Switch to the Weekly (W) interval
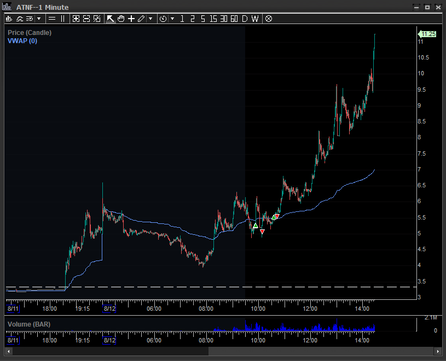Image resolution: width=446 pixels, height=361 pixels. coord(255,19)
